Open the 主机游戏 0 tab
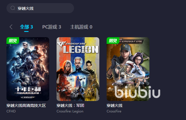Screen dimensions: 186x120 81,27
